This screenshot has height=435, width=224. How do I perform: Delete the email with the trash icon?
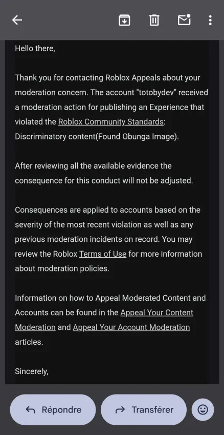(154, 20)
